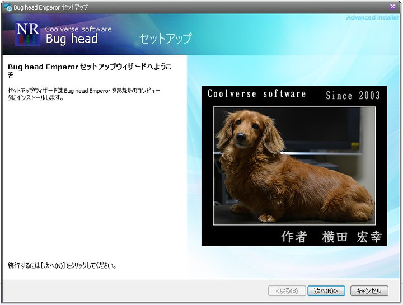Viewport: 403px width, 305px height.
Task: Close the Bug head Emperor setup window
Action: point(392,7)
